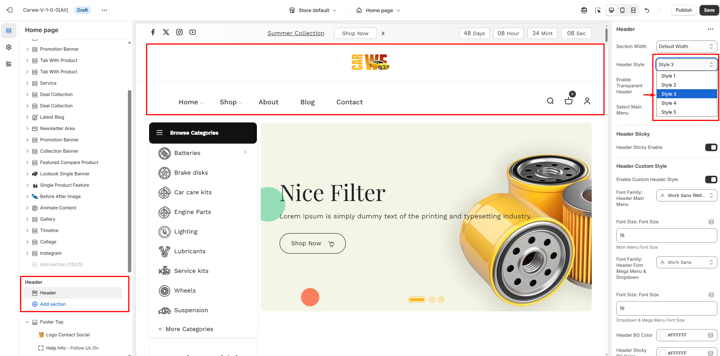This screenshot has width=720, height=356.
Task: Open the header panel three-dot menu
Action: 710,29
